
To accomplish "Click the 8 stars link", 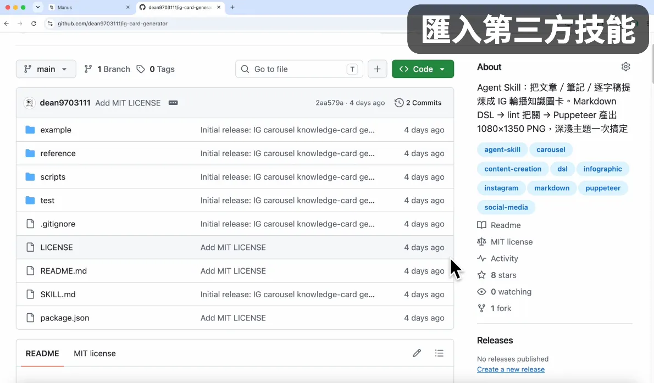I will pos(503,275).
